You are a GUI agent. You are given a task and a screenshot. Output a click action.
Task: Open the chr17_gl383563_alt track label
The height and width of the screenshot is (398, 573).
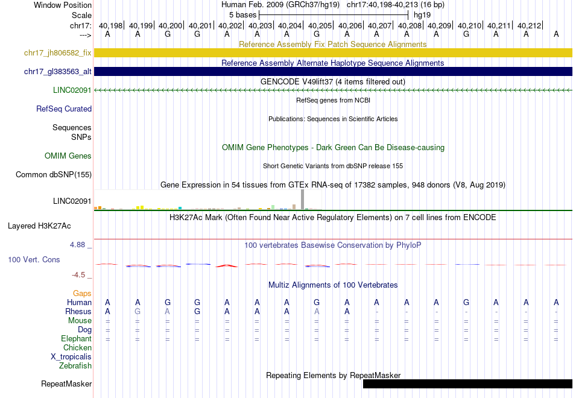point(58,71)
